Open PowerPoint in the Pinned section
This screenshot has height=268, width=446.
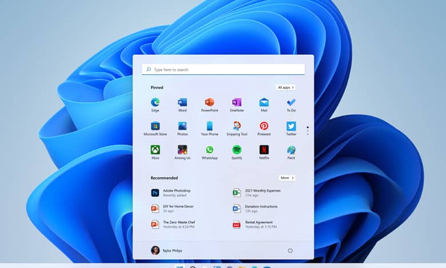210,105
